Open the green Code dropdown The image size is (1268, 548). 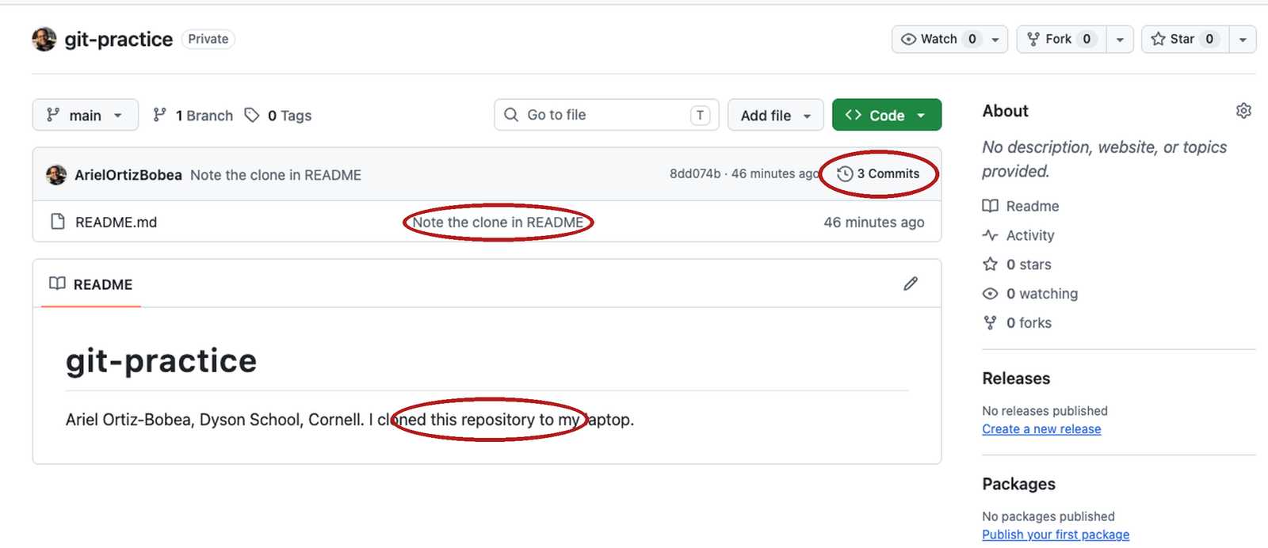coord(887,115)
